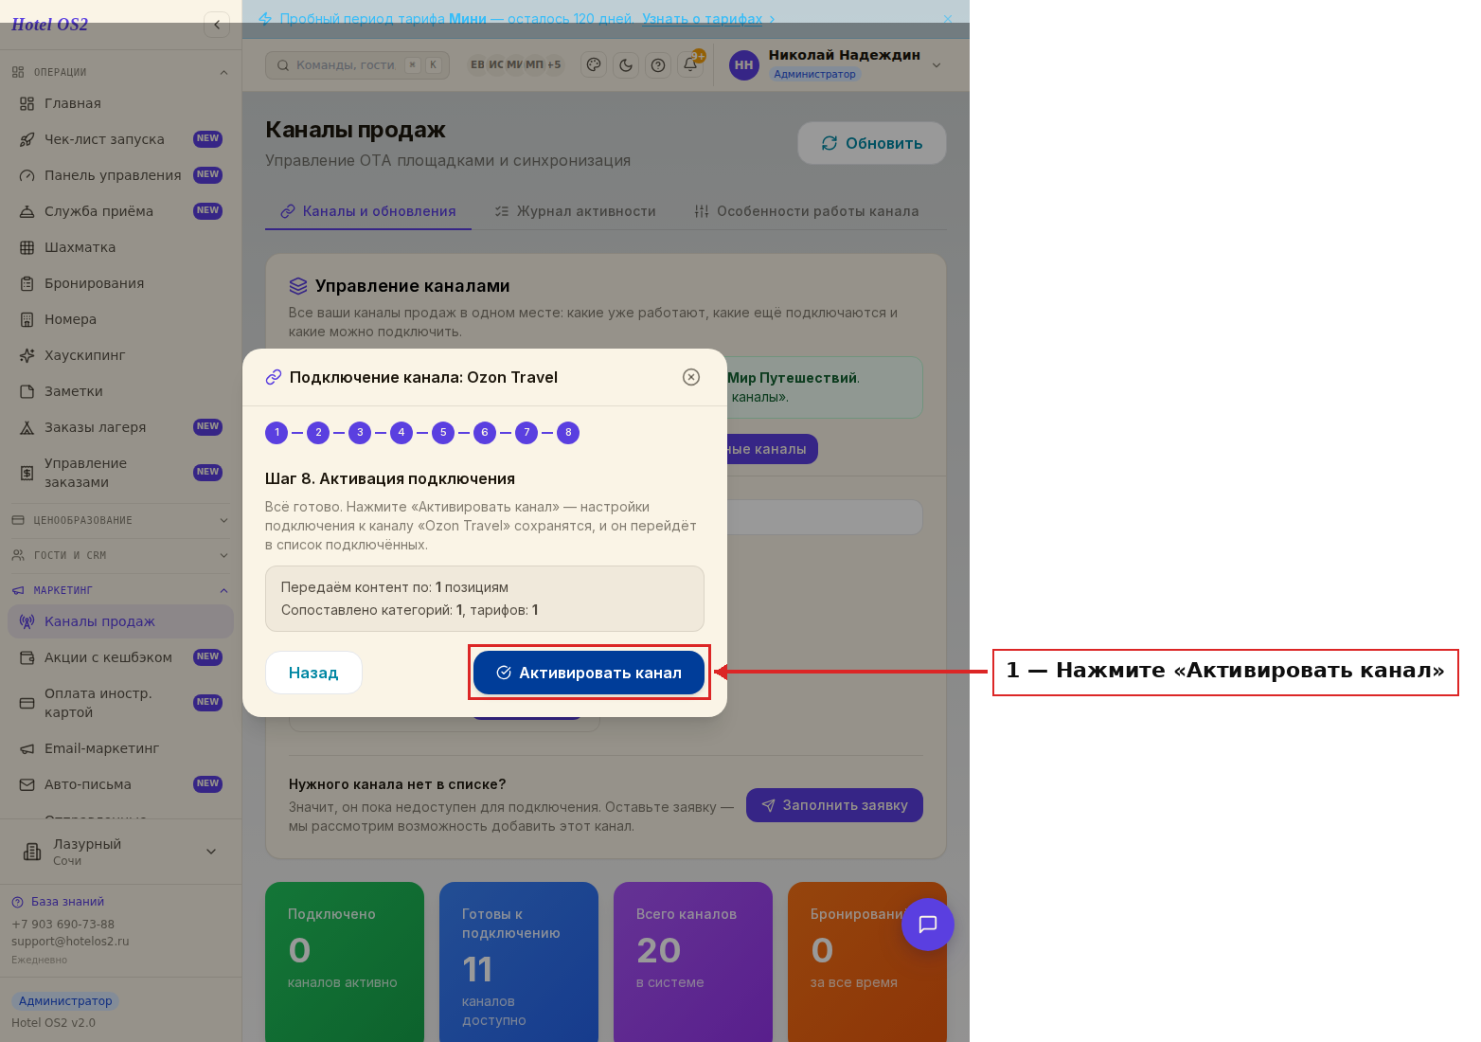Screen dimensions: 1481x1042
Task: Open «Служба приёма» sidebar item
Action: click(x=120, y=211)
